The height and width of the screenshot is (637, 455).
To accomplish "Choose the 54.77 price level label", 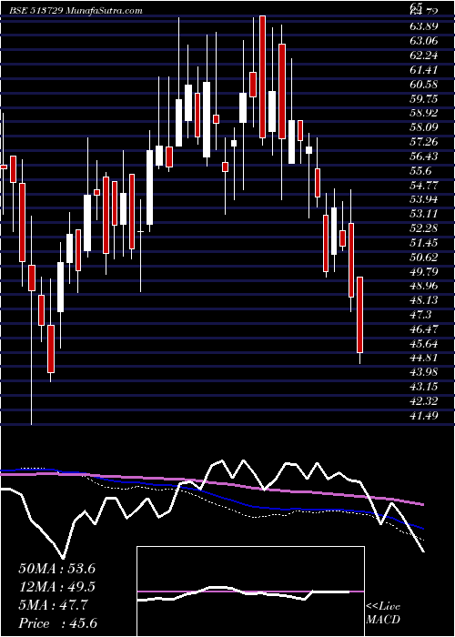I will coord(424,186).
